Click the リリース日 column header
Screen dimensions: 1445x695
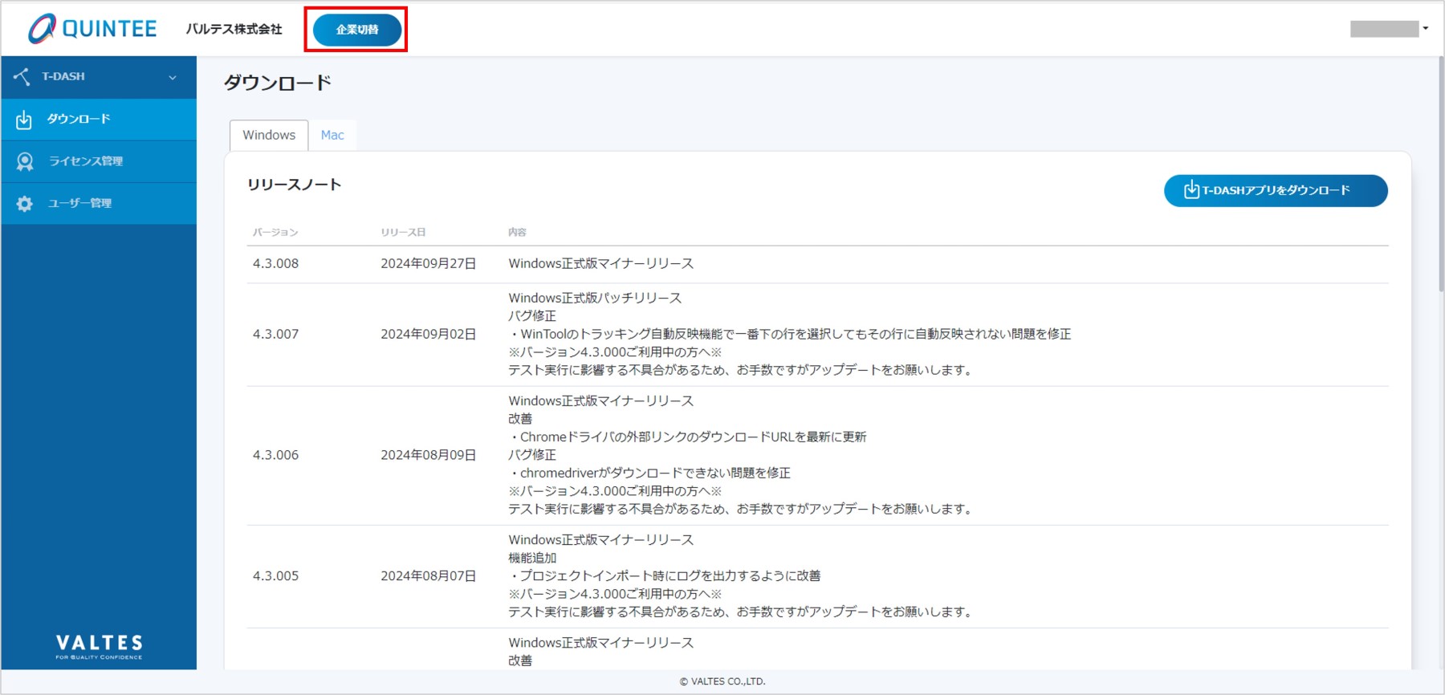click(403, 232)
